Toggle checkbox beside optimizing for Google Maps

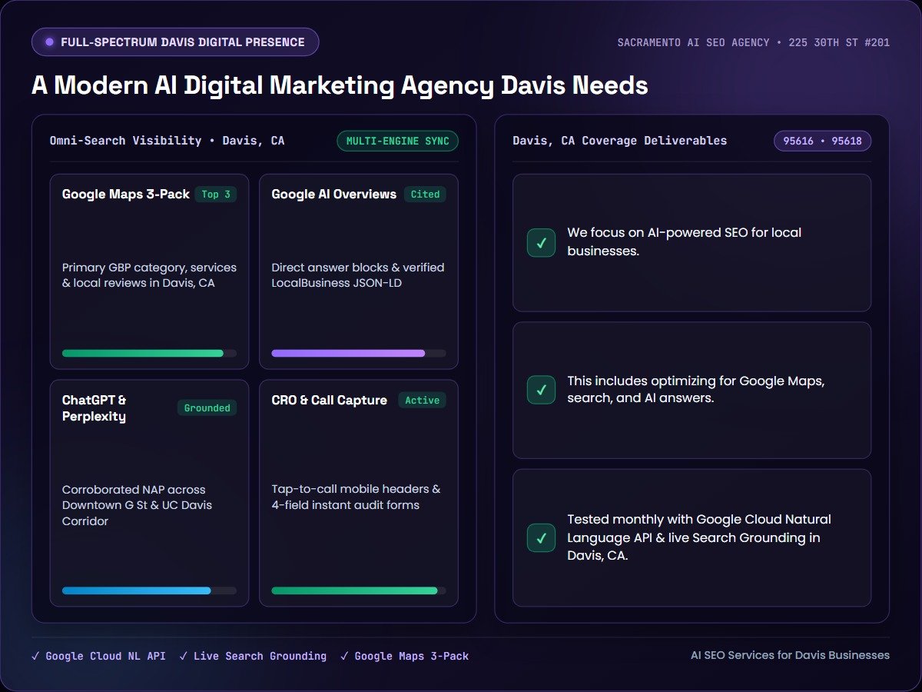tap(541, 390)
